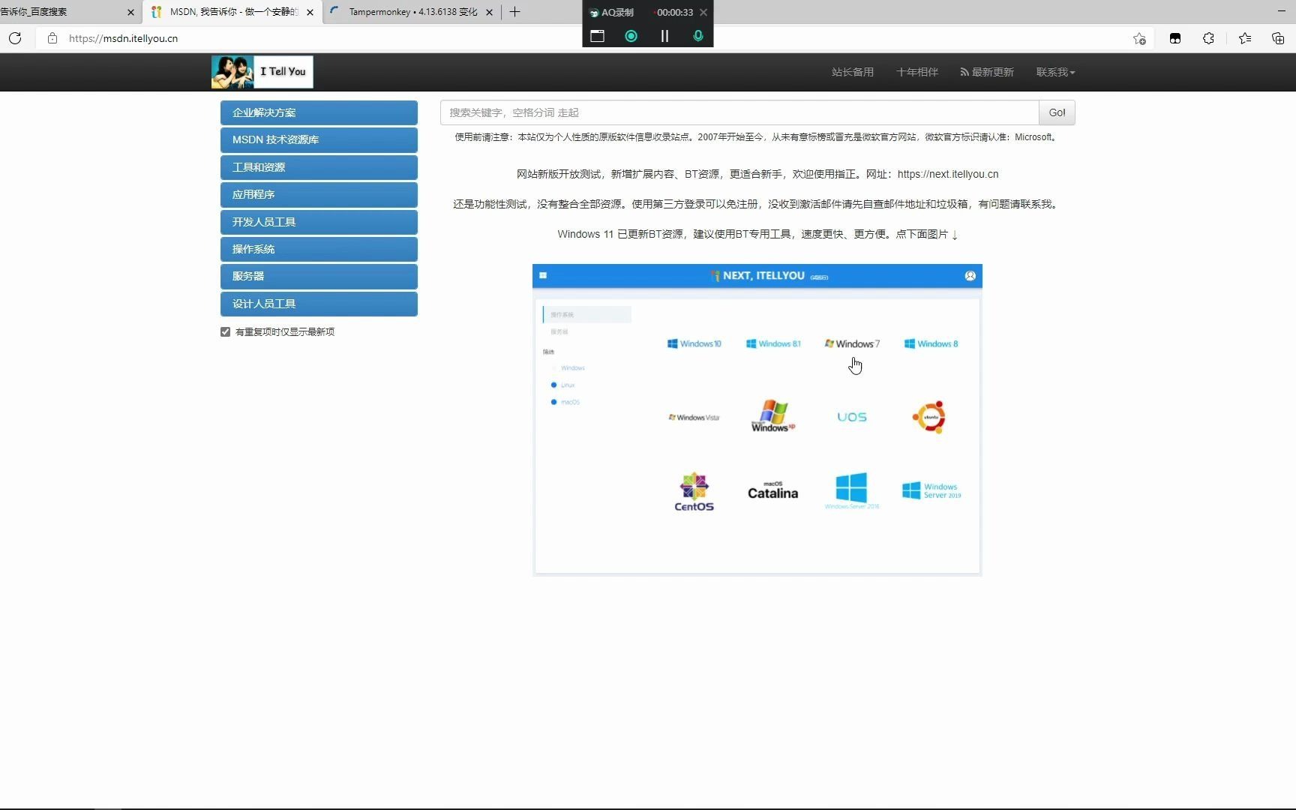Open the 最新更新 RSS link
Image resolution: width=1296 pixels, height=810 pixels.
(x=987, y=72)
